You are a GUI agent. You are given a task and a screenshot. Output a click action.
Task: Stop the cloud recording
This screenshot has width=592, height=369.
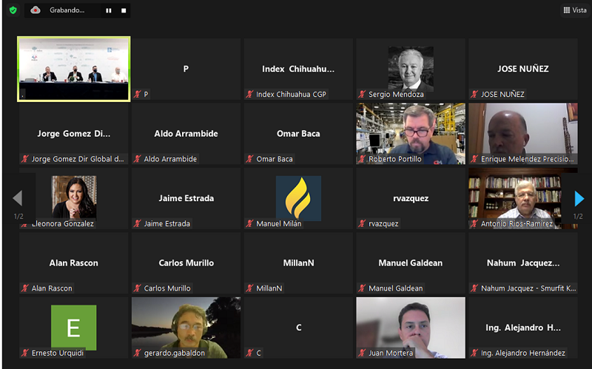click(124, 10)
